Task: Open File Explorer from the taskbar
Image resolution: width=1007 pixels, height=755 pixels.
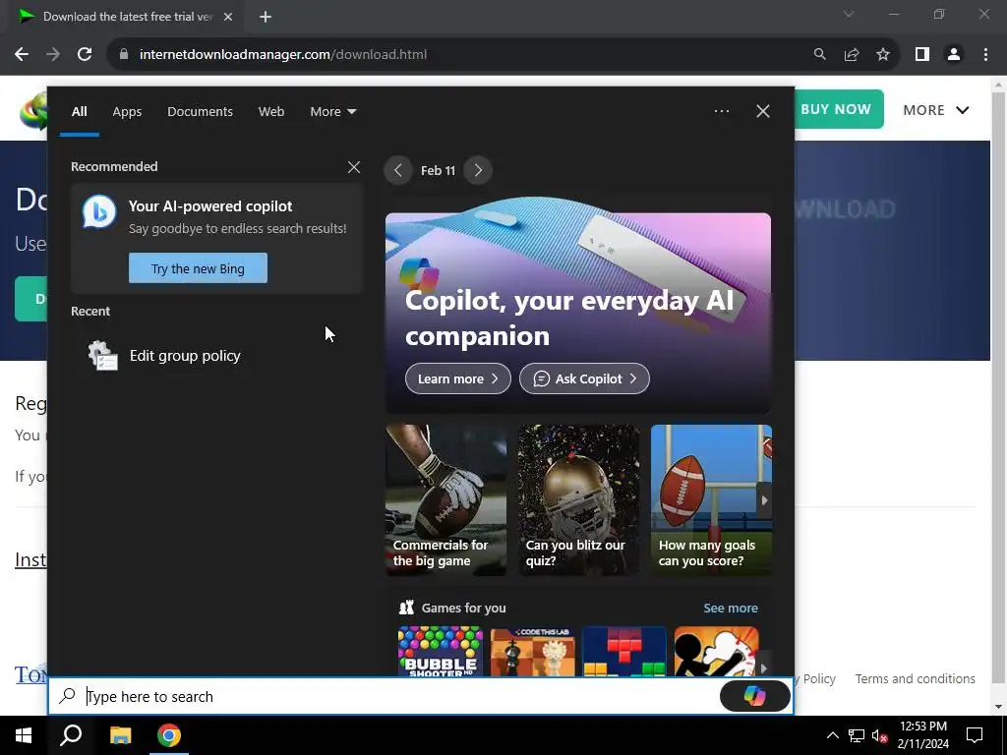Action: point(120,735)
